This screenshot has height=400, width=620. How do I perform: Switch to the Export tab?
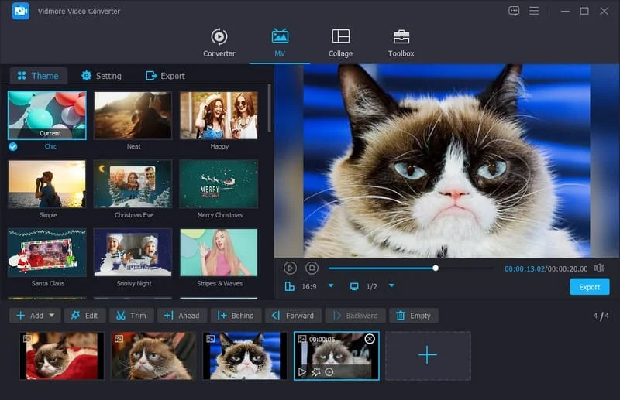165,76
